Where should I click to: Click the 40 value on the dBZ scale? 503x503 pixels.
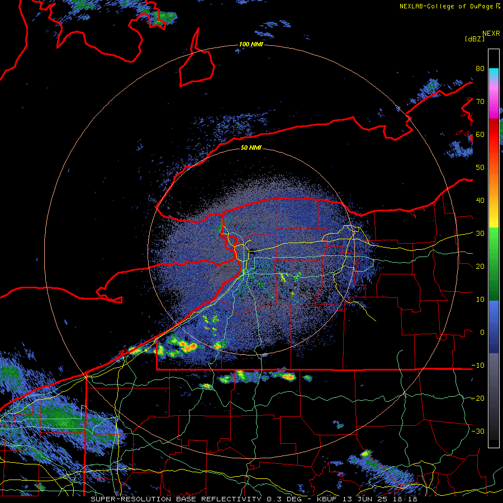point(480,201)
